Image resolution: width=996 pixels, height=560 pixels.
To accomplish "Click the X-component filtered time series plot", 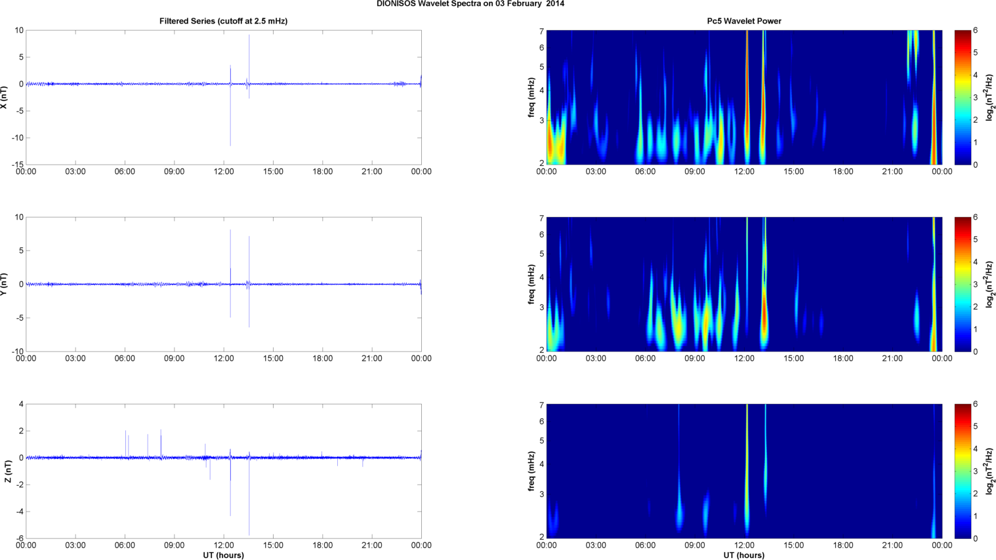I will click(x=223, y=97).
